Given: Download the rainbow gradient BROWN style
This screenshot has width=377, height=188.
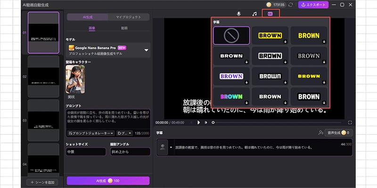Looking at the screenshot, I should [246, 102].
